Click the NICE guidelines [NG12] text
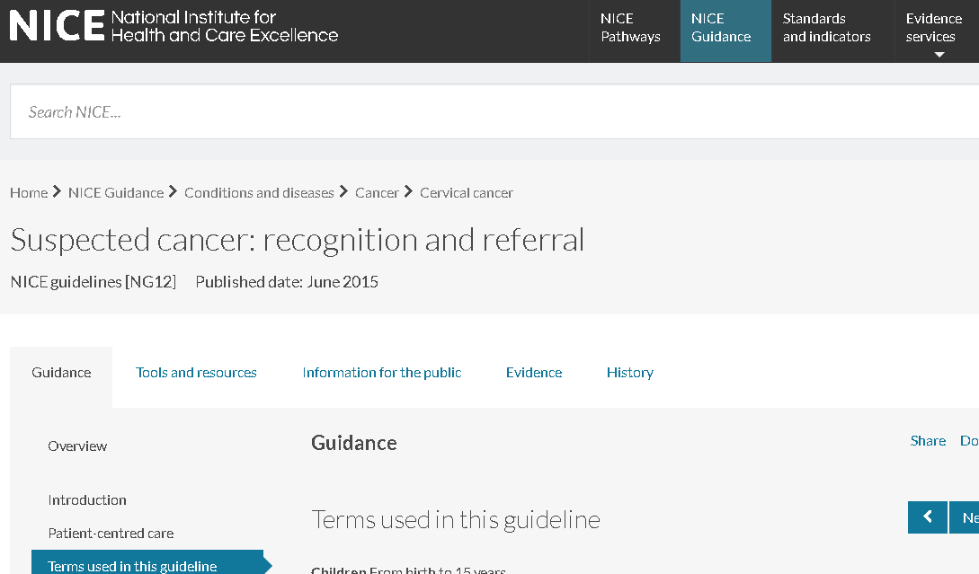Image resolution: width=979 pixels, height=574 pixels. tap(93, 282)
